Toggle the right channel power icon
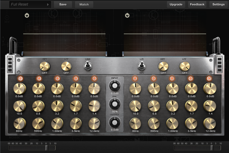The width and height of the screenshot is (229, 153). (127, 15)
